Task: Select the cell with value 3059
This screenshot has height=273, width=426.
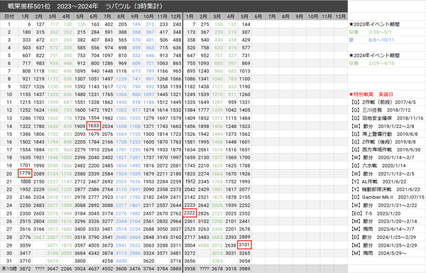Action: (x=25, y=245)
